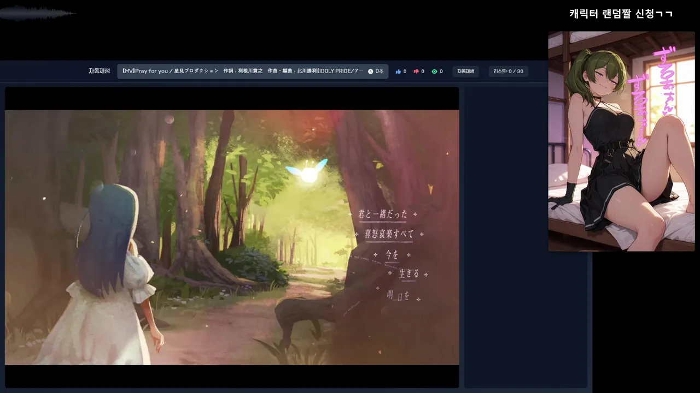
Task: Click the clock icon beside 0초
Action: pyautogui.click(x=370, y=72)
